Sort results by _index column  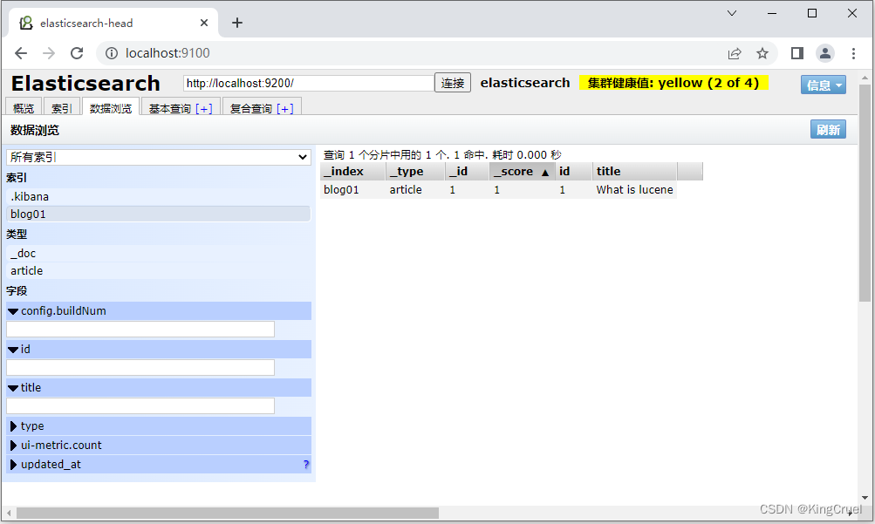pos(352,171)
